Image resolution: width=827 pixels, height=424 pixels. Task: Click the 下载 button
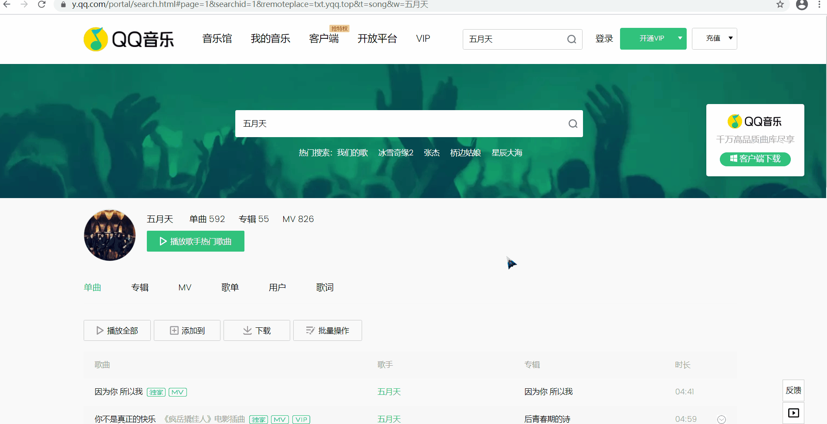click(257, 330)
